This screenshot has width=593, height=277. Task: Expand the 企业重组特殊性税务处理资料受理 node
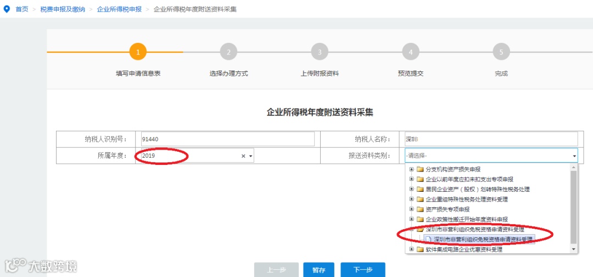(411, 199)
